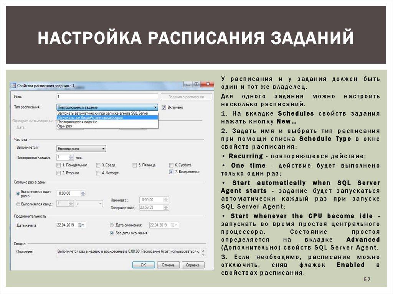Click the 'Отмена' button

click(168, 265)
